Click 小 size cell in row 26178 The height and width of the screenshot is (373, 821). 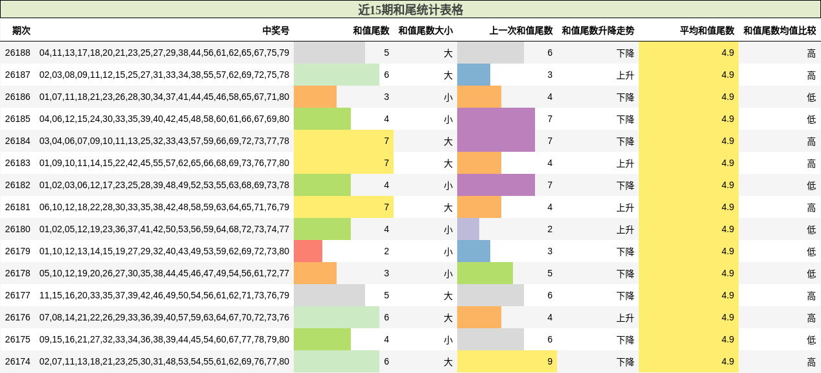coord(448,274)
